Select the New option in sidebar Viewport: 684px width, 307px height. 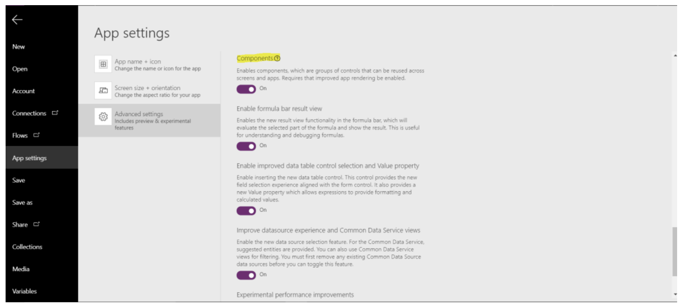coord(18,47)
